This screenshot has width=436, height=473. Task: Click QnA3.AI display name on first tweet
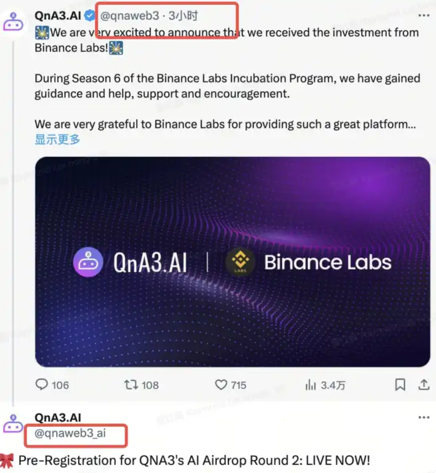(x=58, y=14)
